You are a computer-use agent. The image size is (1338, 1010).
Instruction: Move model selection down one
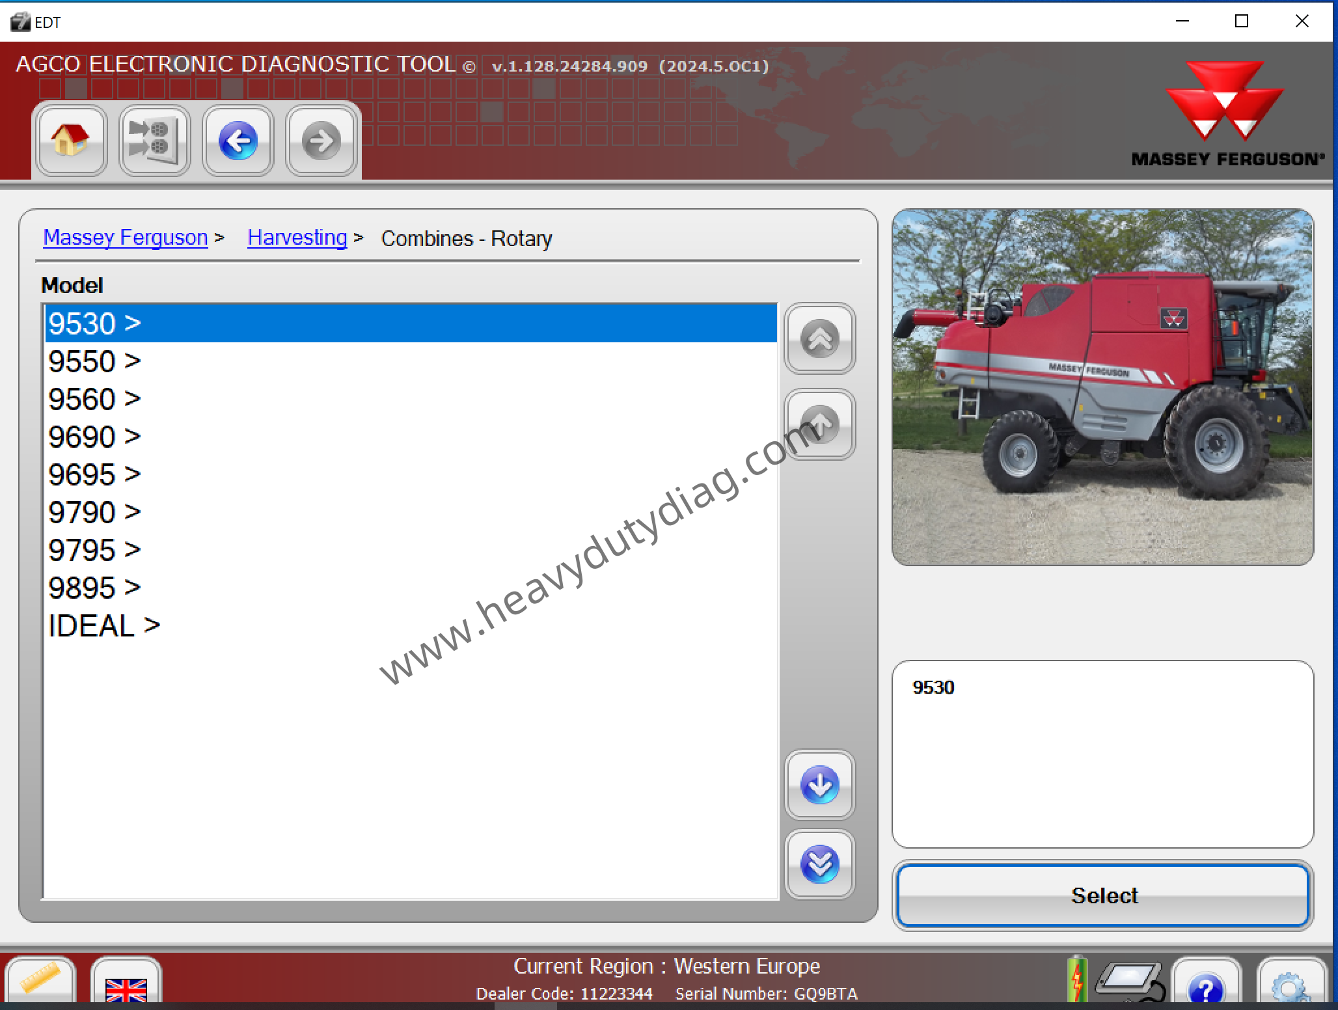[x=819, y=785]
